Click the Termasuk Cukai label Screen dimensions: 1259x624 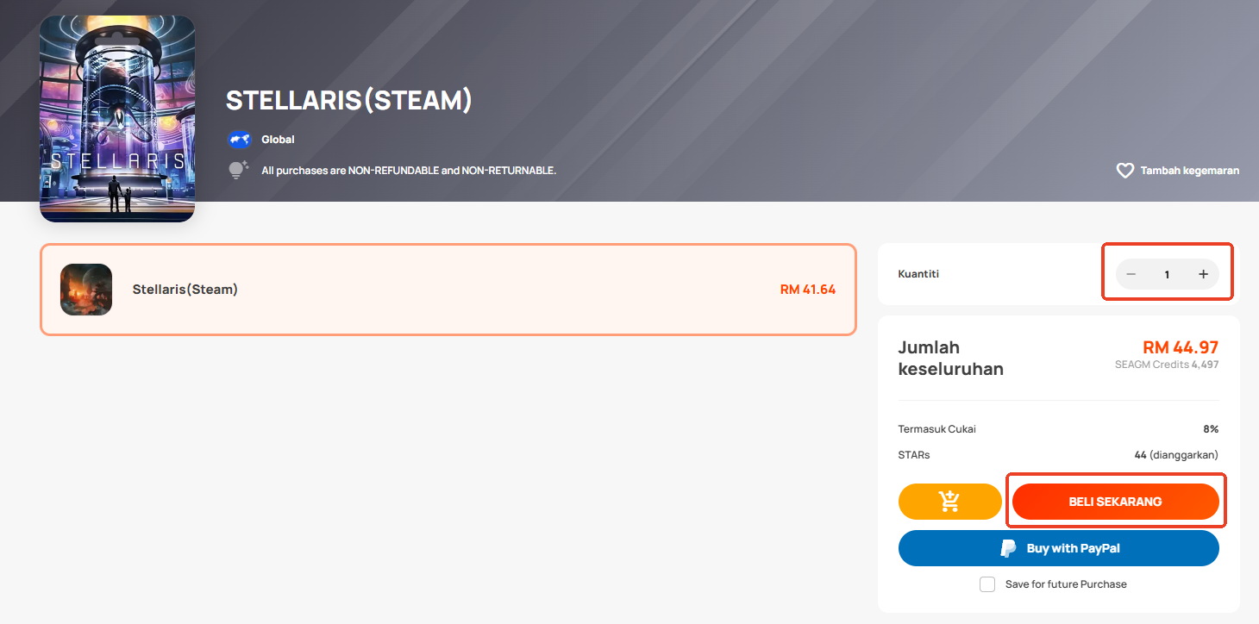(937, 429)
